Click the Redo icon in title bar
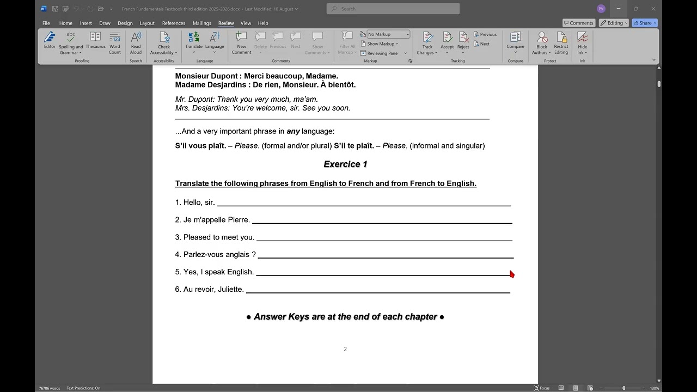This screenshot has height=392, width=697. (90, 9)
